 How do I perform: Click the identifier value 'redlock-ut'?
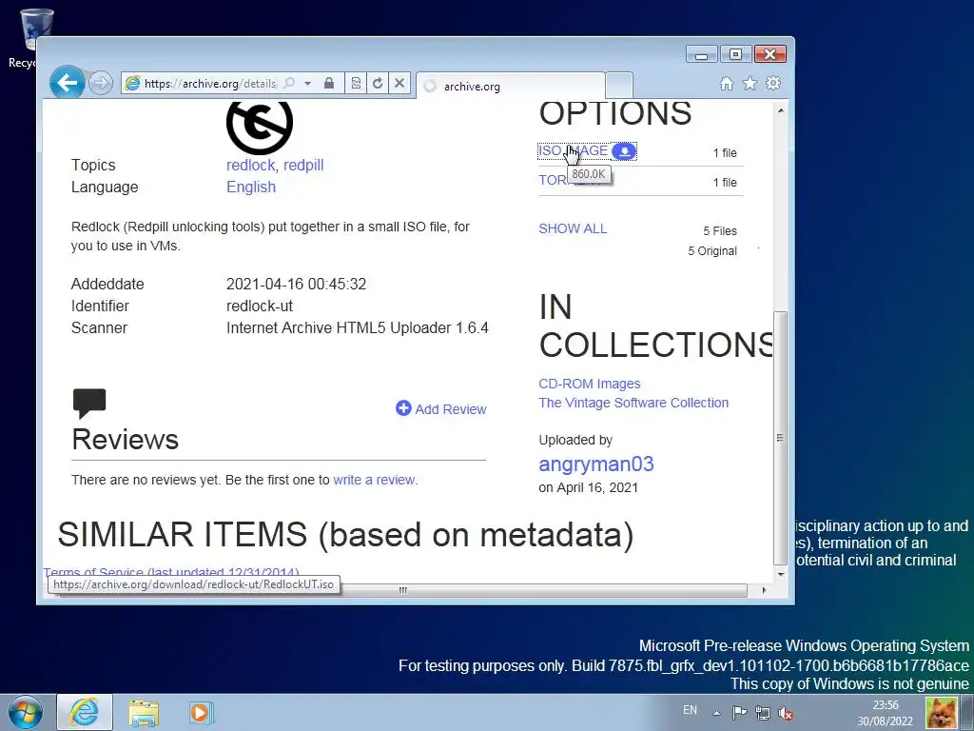[x=259, y=306]
